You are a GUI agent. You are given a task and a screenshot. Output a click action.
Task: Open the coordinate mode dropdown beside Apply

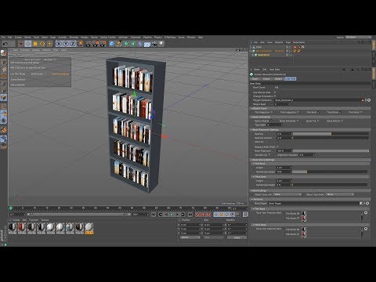pos(190,237)
